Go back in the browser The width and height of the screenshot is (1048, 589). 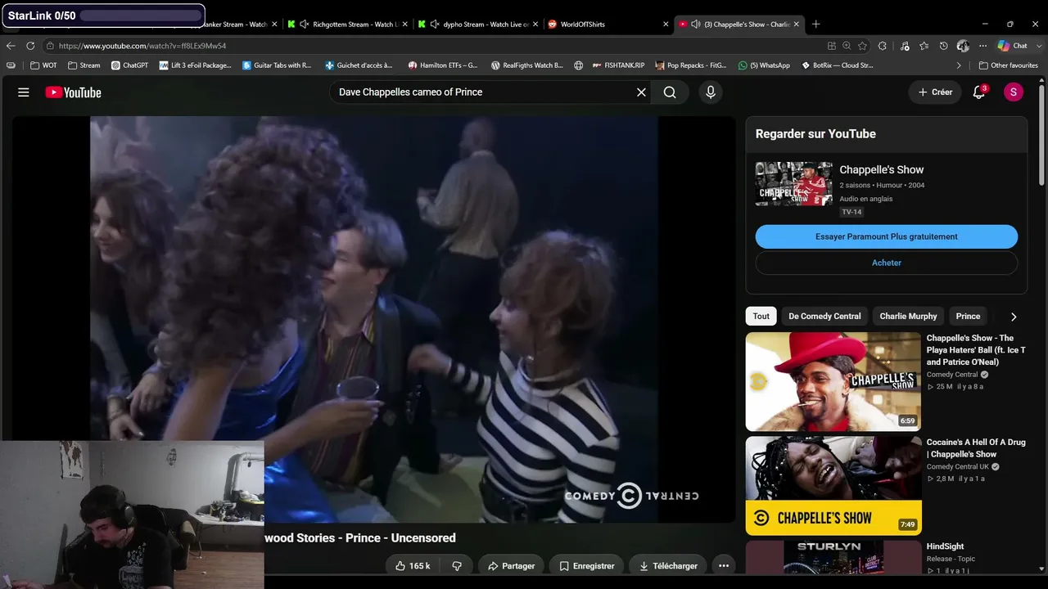point(11,46)
